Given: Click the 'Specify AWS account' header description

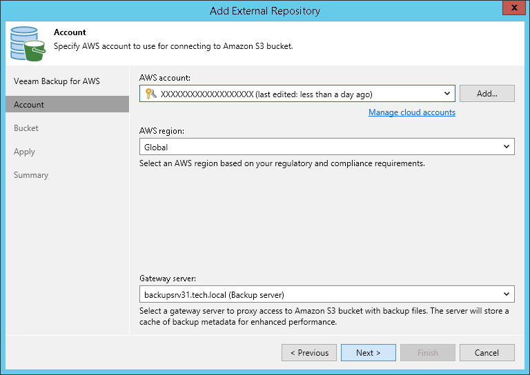Looking at the screenshot, I should (173, 46).
